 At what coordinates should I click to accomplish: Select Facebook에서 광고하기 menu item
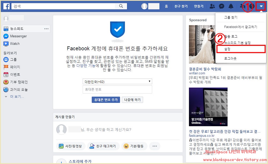click(x=241, y=27)
